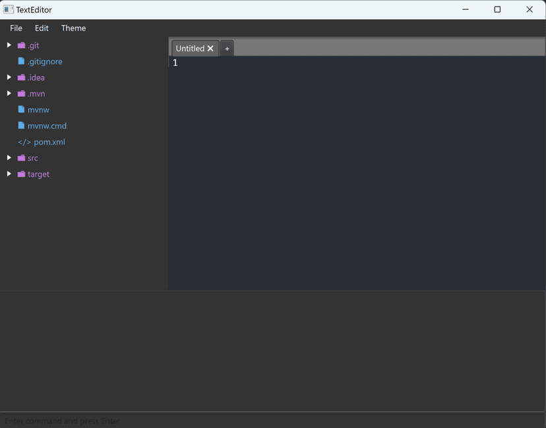Expand the .git folder arrow
This screenshot has height=428, width=546.
(x=9, y=45)
